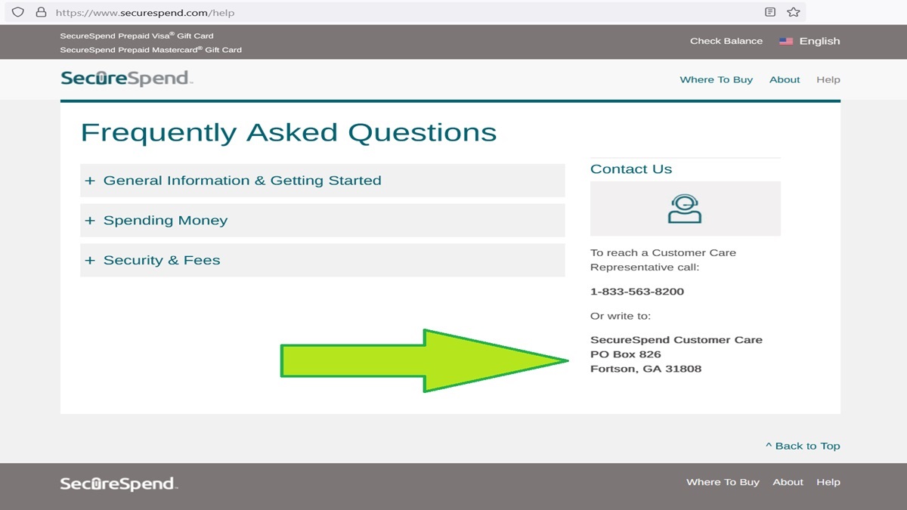Bookmark this page with the star icon
This screenshot has height=510, width=907.
[x=794, y=12]
